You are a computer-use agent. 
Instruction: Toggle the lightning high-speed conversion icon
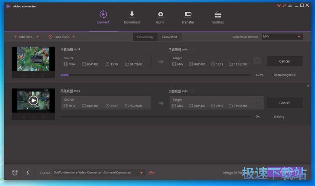(28, 173)
